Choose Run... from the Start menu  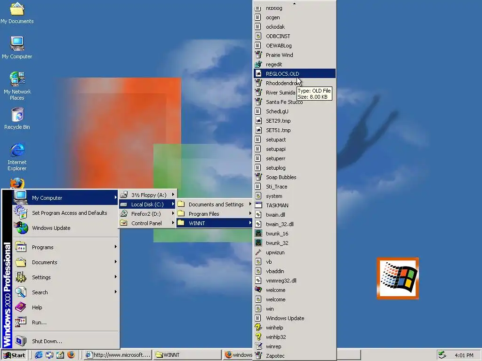65,322
